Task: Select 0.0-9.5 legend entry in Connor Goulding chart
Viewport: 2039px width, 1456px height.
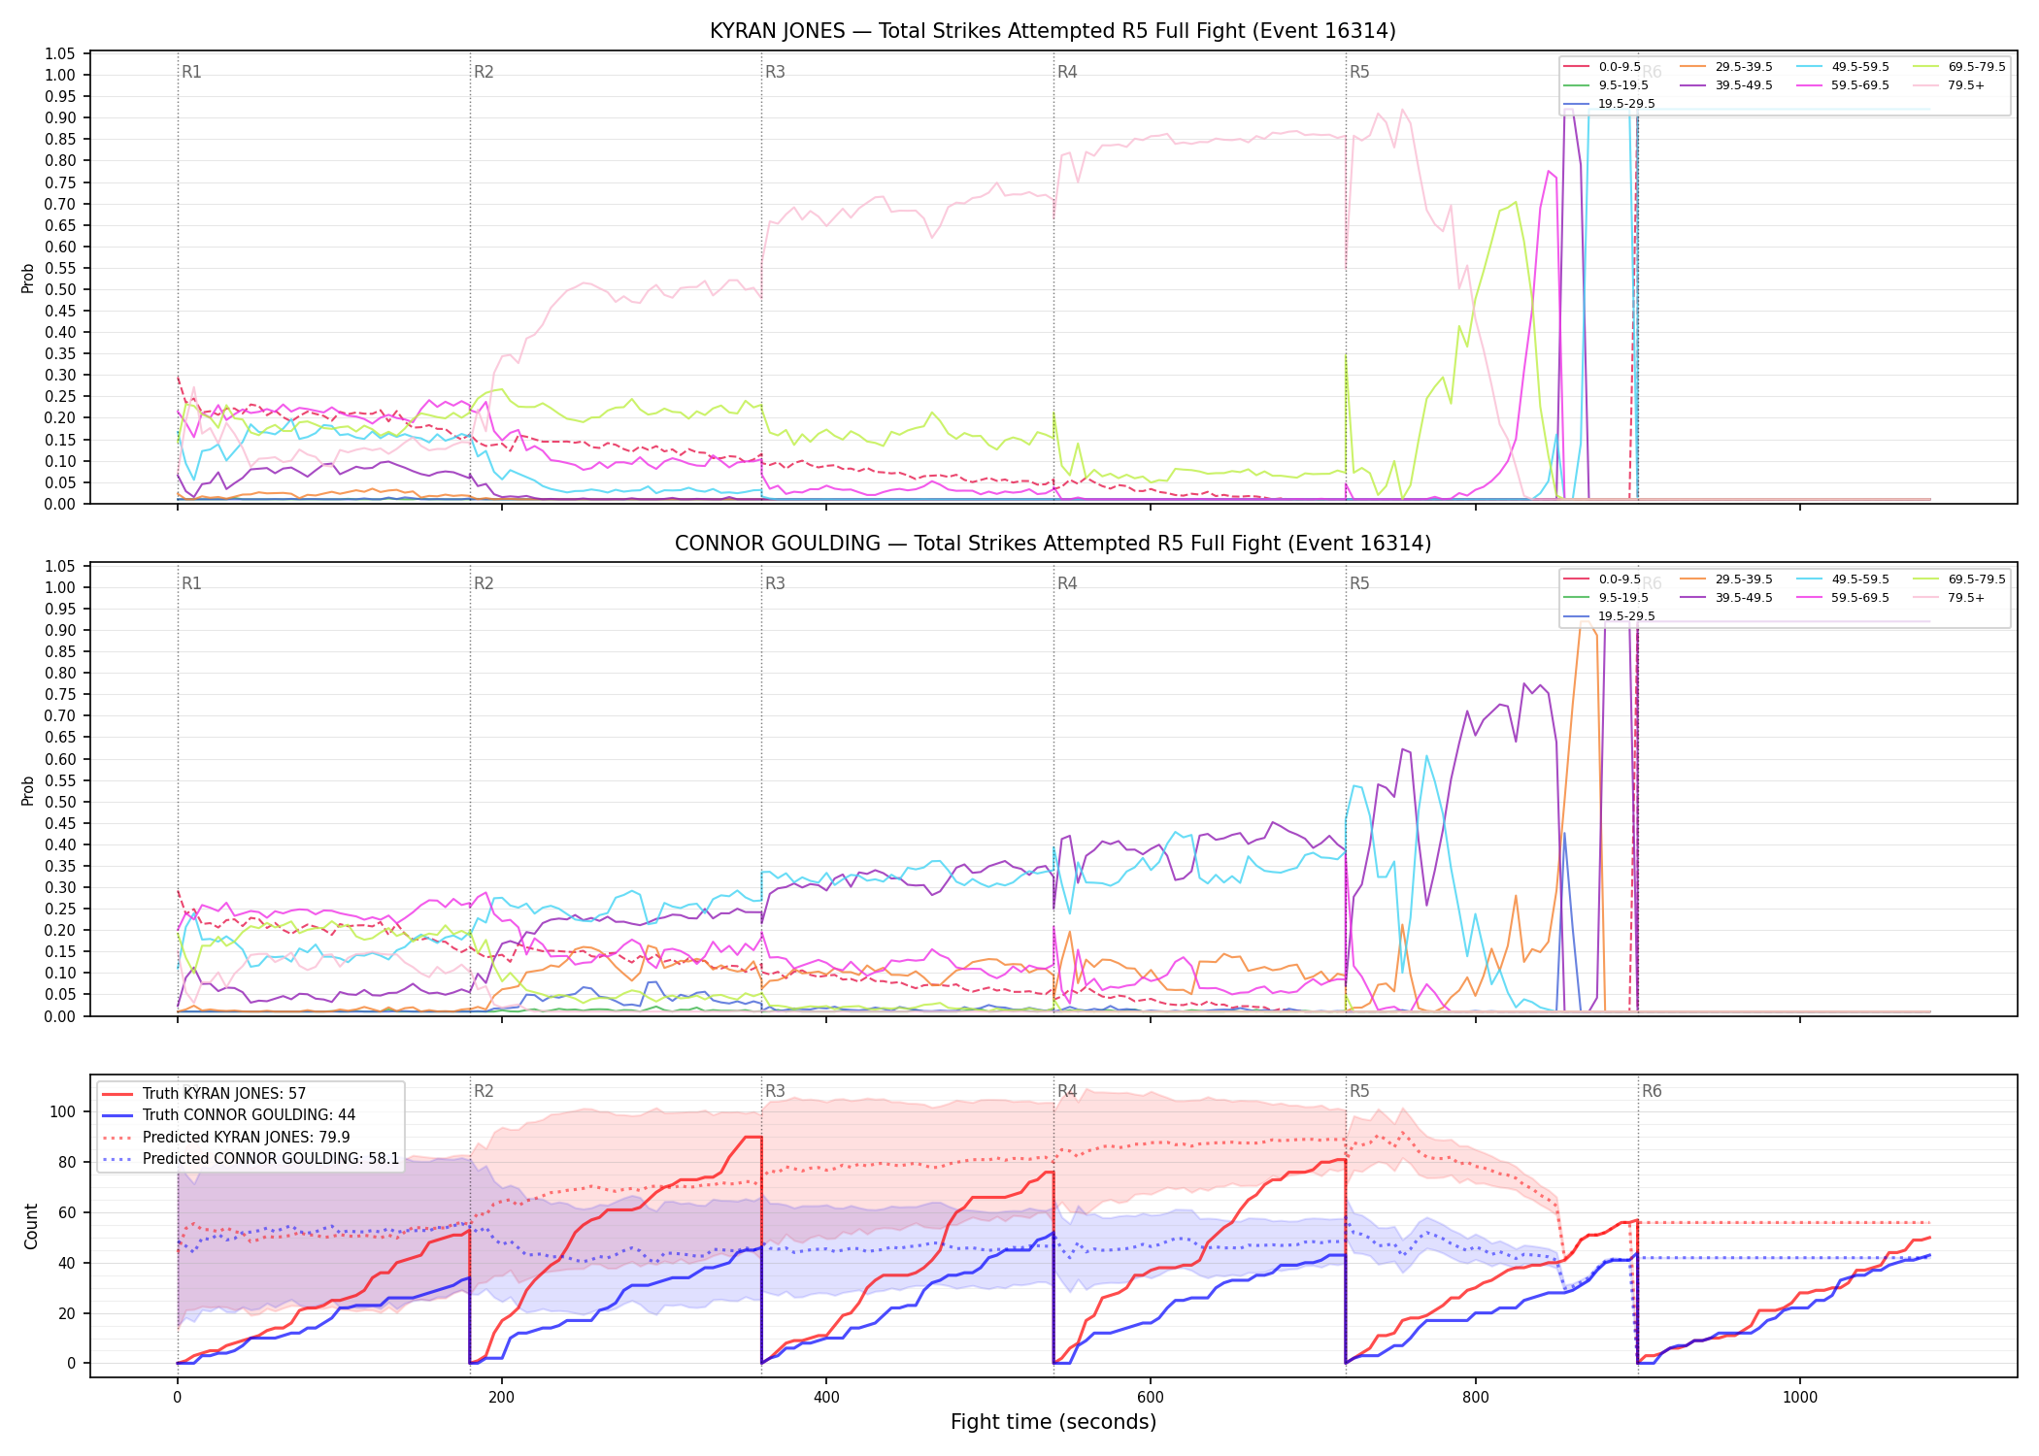Action: (1603, 579)
